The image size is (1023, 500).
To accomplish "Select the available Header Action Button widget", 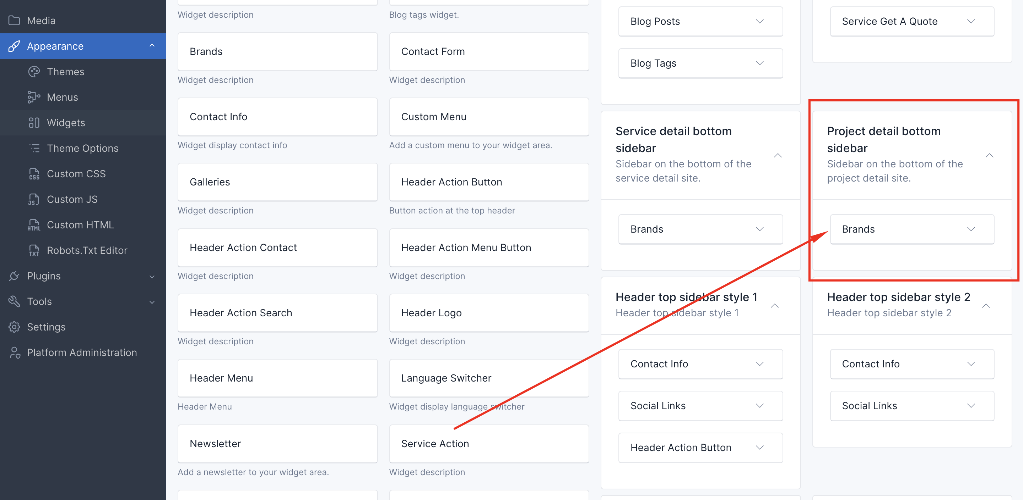I will tap(489, 182).
